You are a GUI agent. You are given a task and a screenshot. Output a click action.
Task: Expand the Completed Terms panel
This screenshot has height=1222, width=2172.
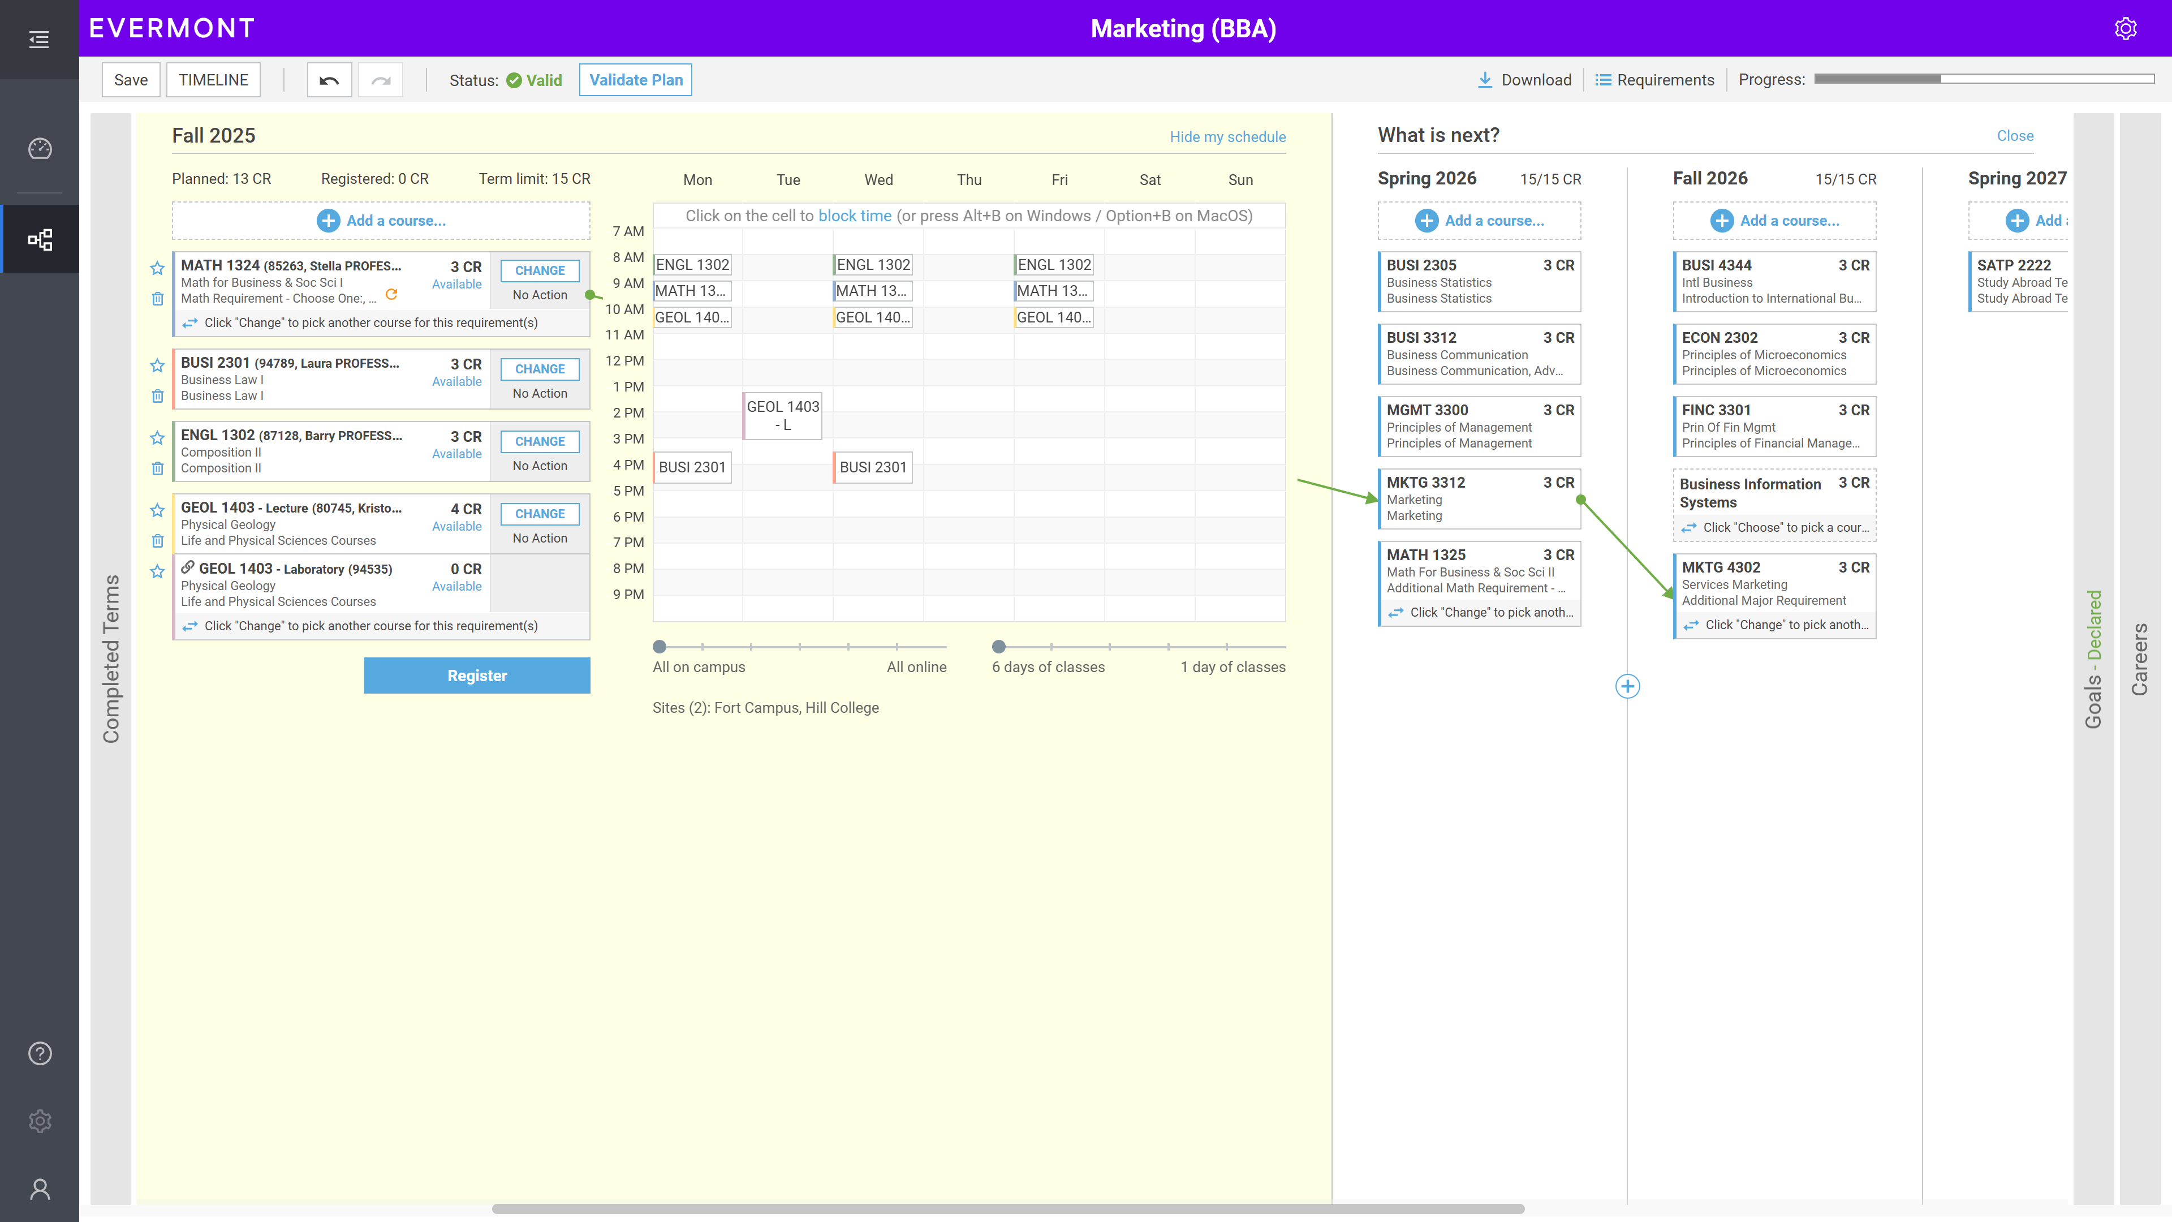(x=111, y=658)
